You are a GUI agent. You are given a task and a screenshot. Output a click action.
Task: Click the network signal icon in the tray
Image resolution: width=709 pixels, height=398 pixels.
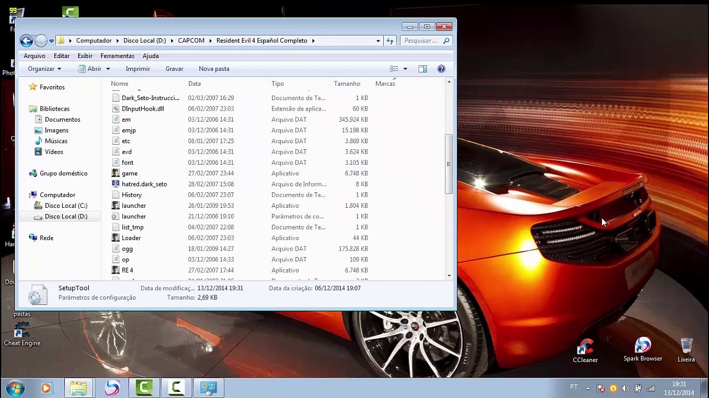point(651,388)
